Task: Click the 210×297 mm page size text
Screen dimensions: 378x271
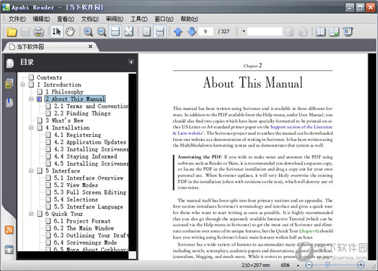Action: click(256, 265)
